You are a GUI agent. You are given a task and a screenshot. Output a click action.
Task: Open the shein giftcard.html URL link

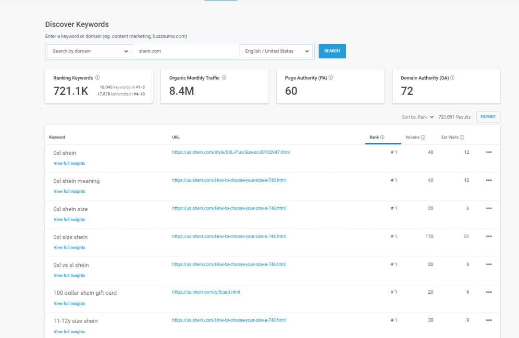coord(206,292)
